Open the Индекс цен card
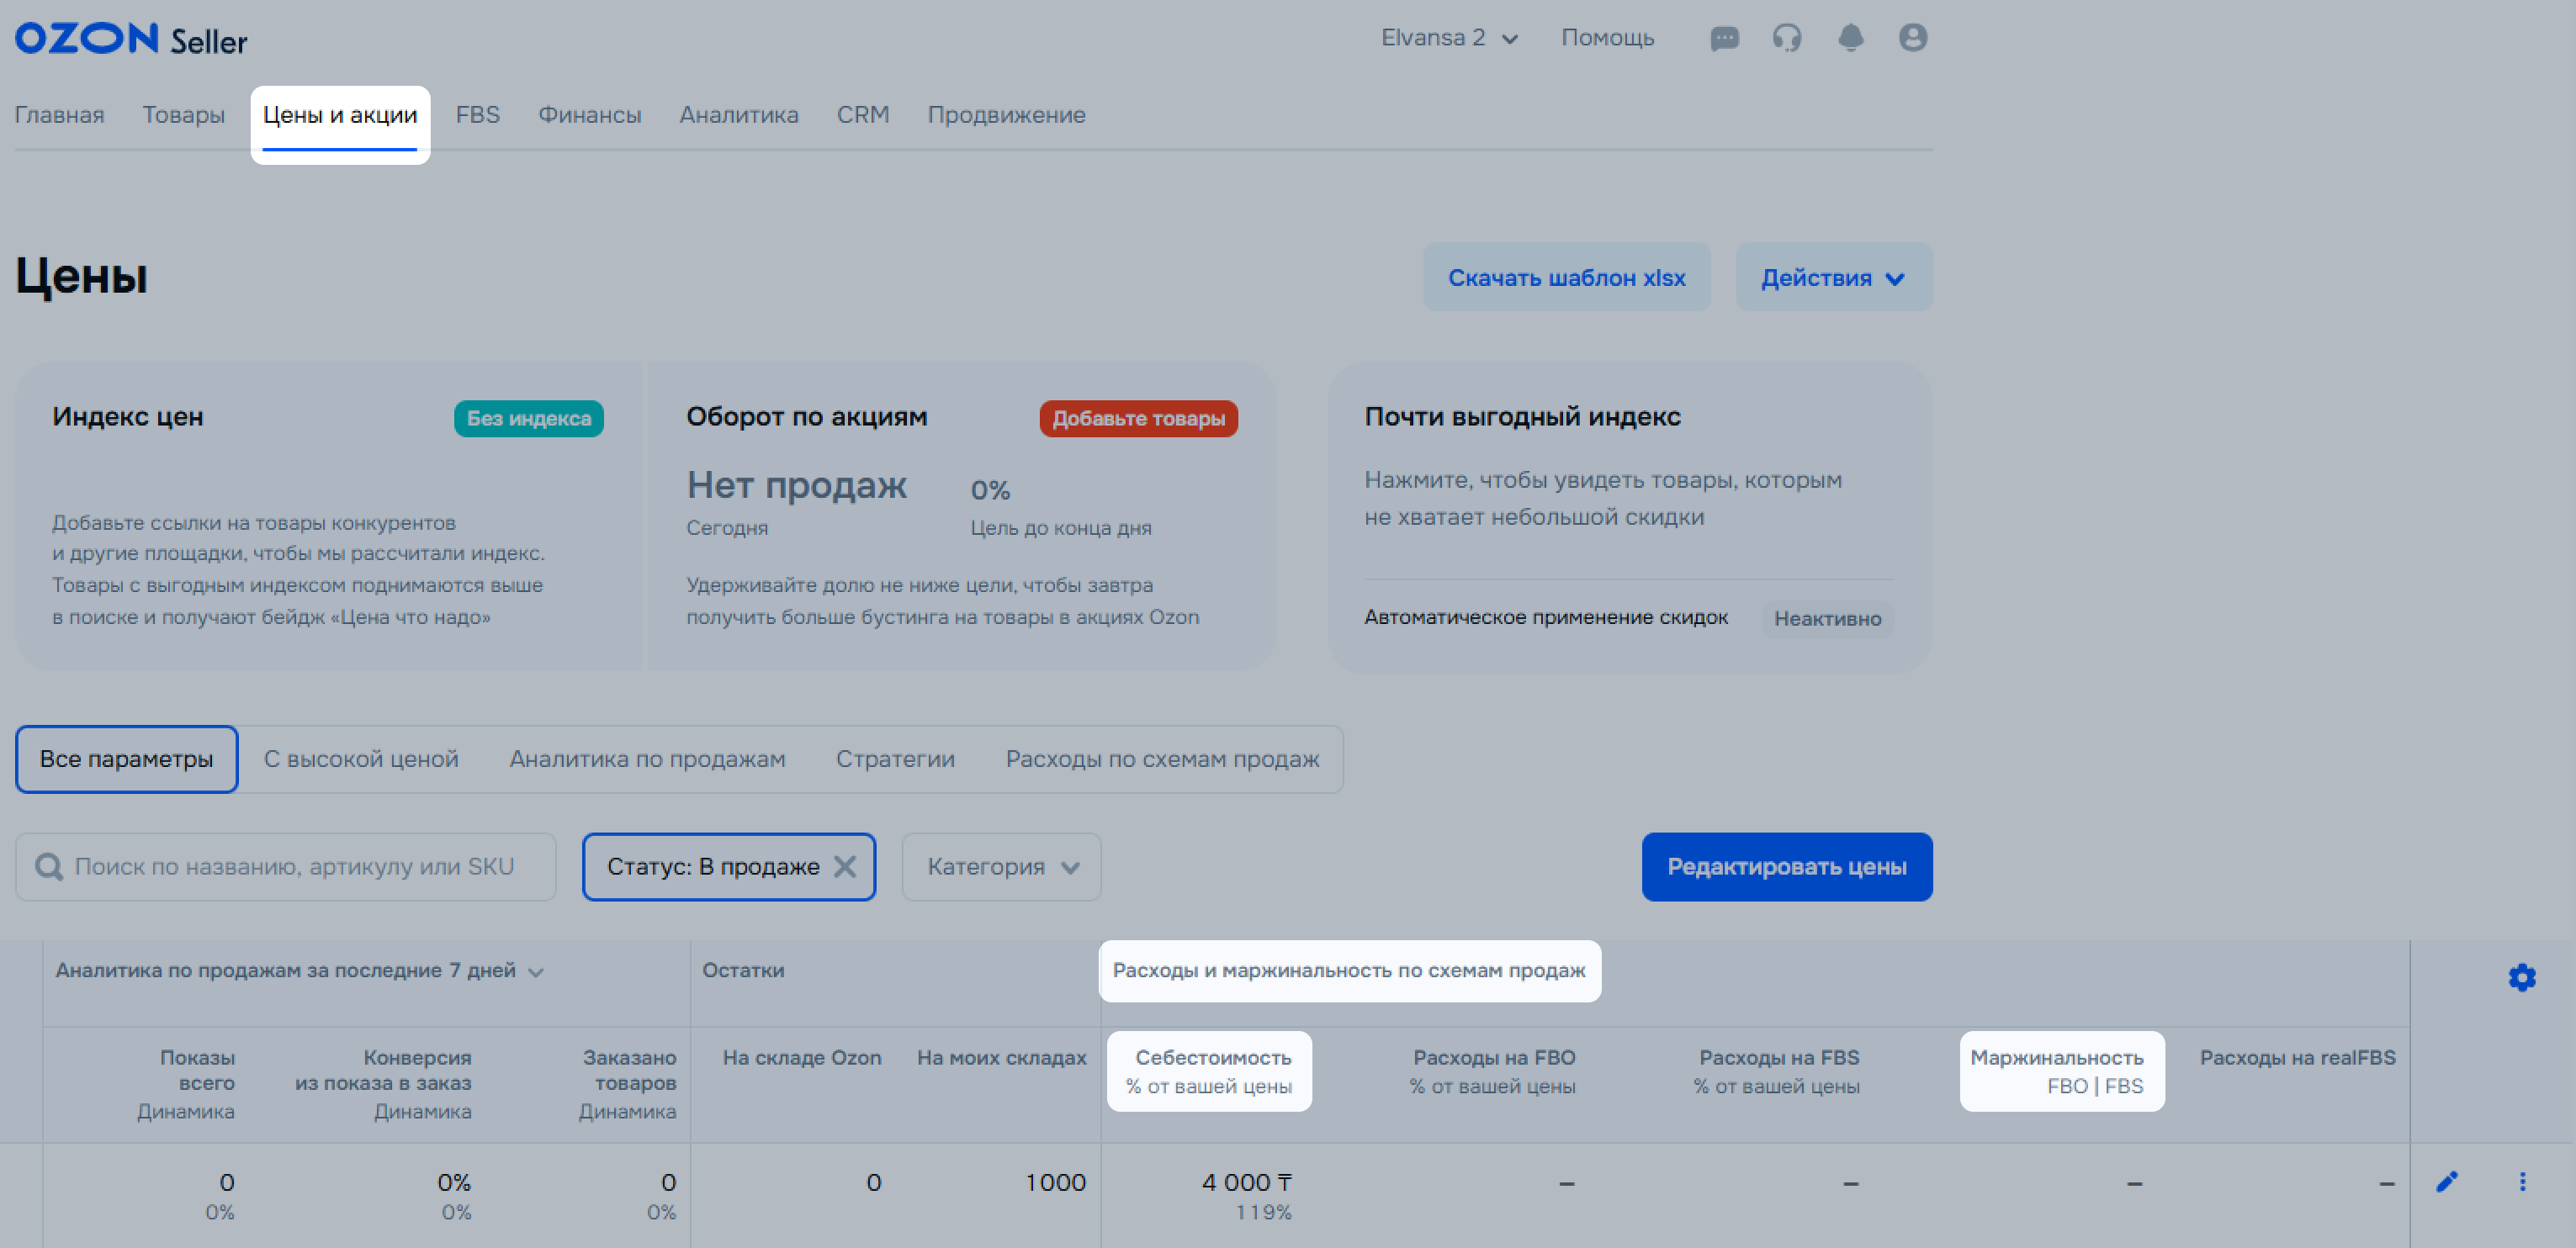 click(329, 517)
